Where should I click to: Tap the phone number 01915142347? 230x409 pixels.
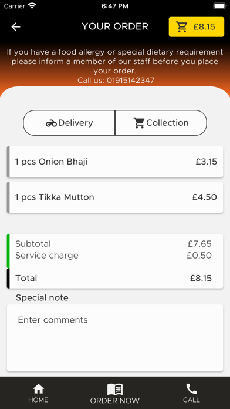(130, 80)
